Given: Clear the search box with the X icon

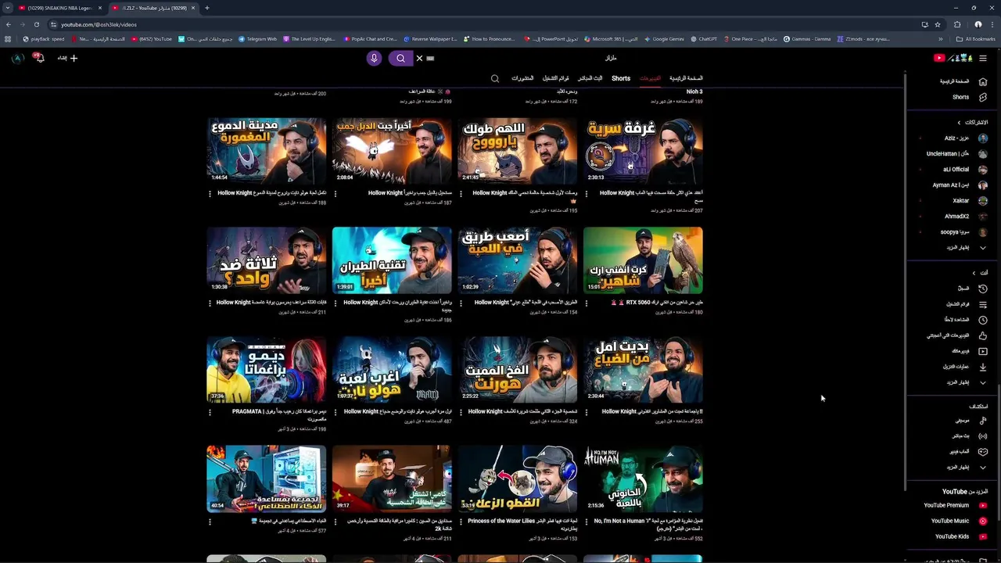Looking at the screenshot, I should click(419, 58).
